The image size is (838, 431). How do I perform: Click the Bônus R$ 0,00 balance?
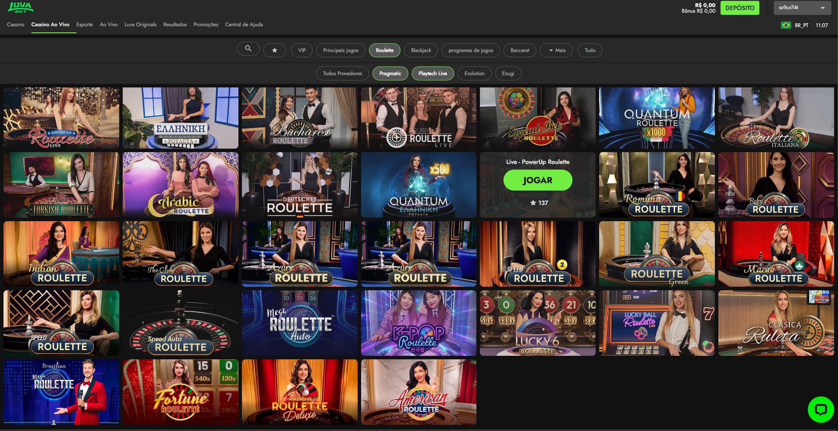click(698, 11)
